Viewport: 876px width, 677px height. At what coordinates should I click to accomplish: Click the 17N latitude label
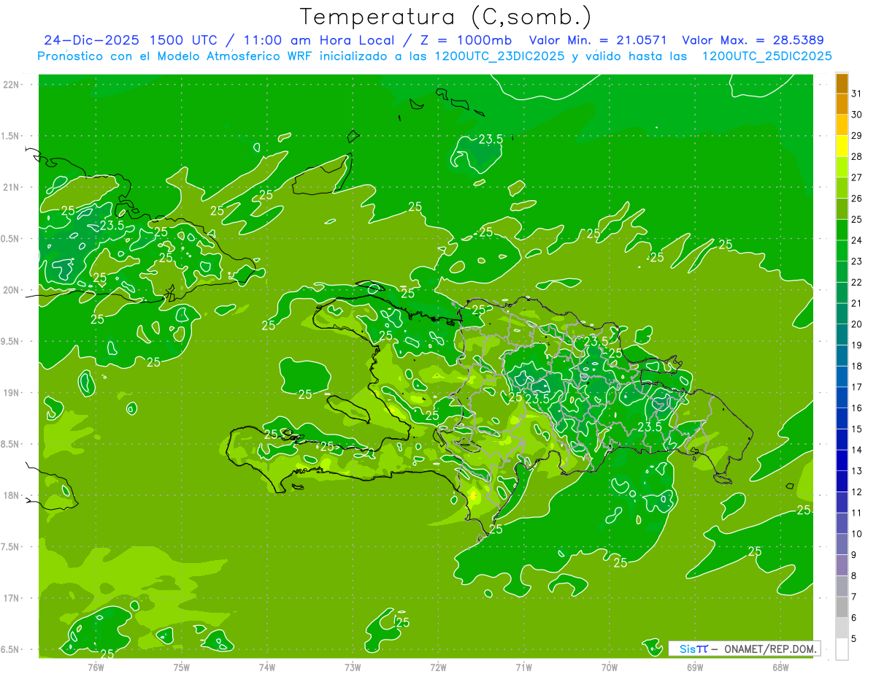click(x=11, y=598)
